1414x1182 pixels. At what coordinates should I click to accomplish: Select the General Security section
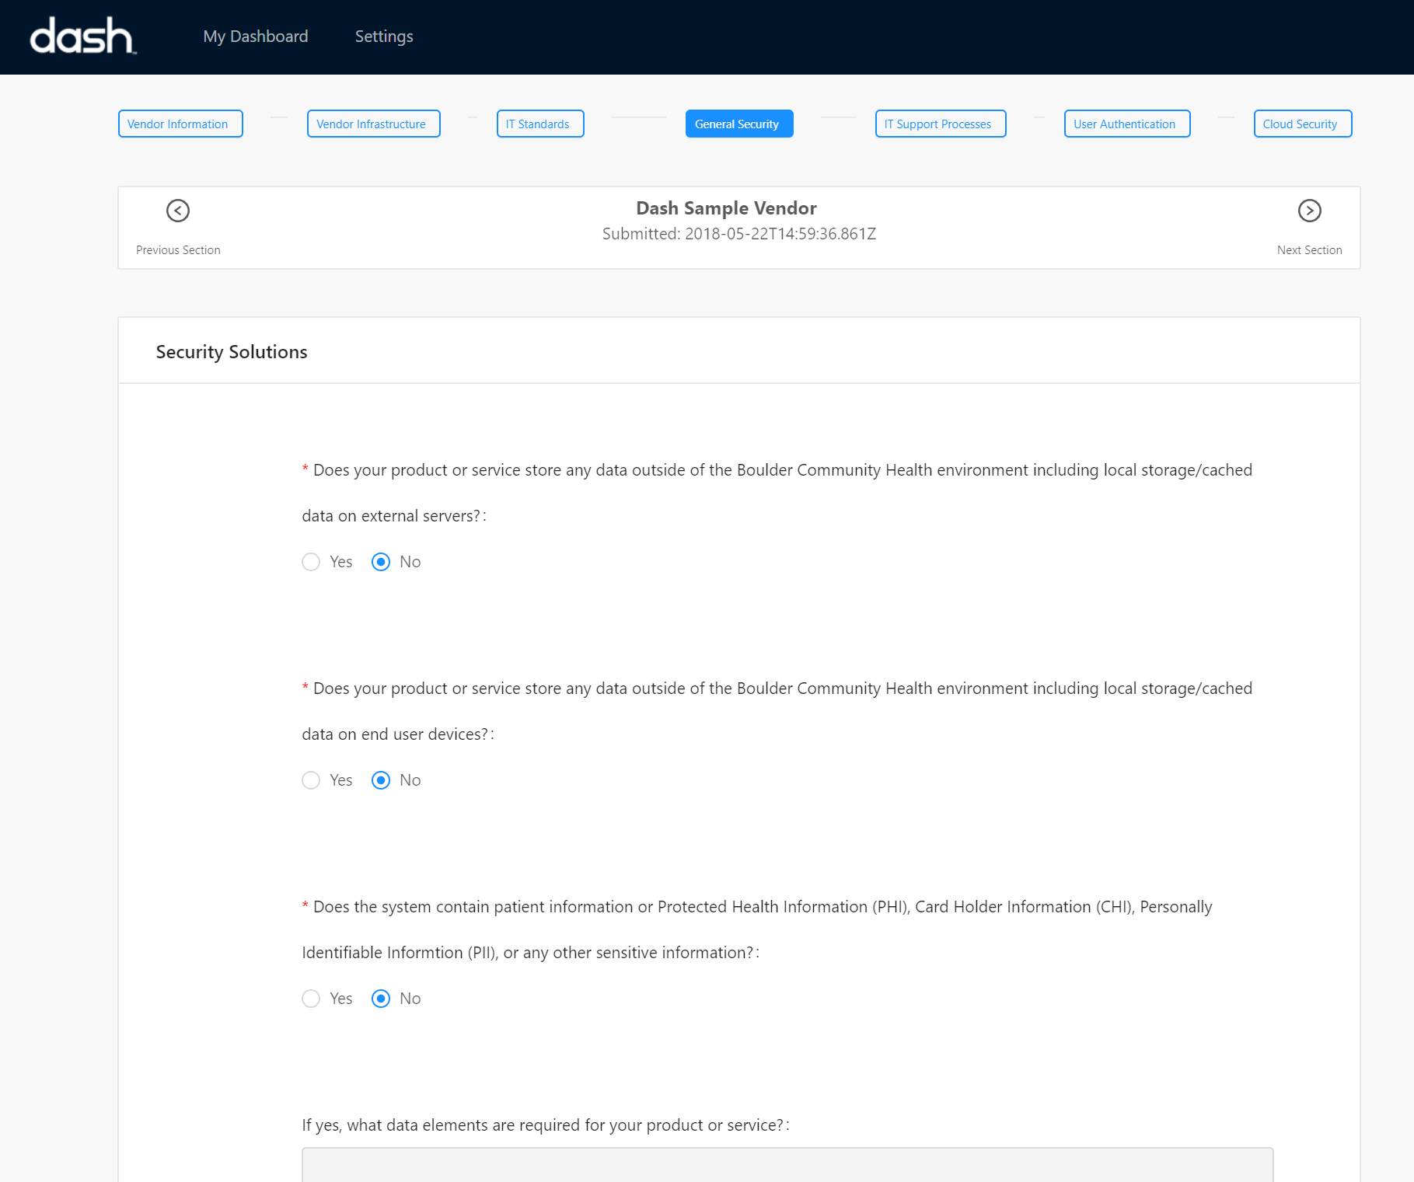pos(738,124)
